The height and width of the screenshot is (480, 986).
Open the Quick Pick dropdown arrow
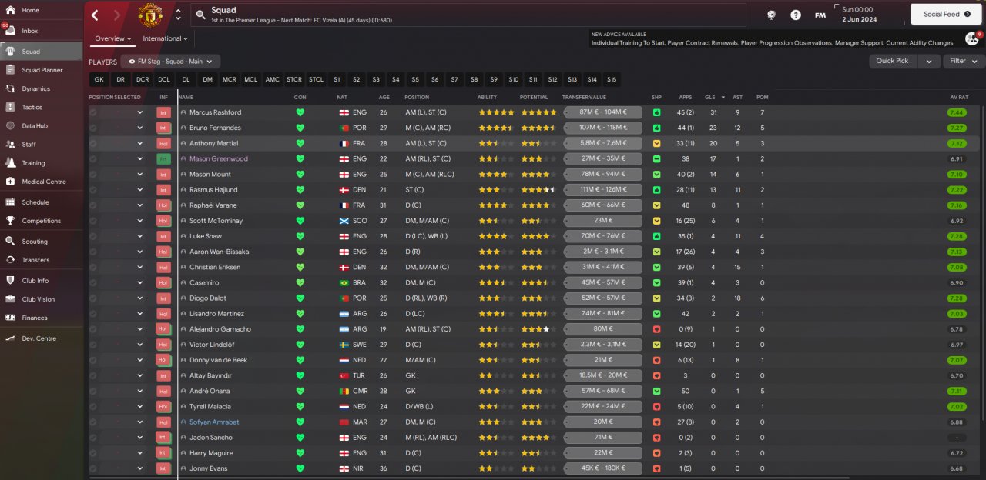click(x=928, y=61)
